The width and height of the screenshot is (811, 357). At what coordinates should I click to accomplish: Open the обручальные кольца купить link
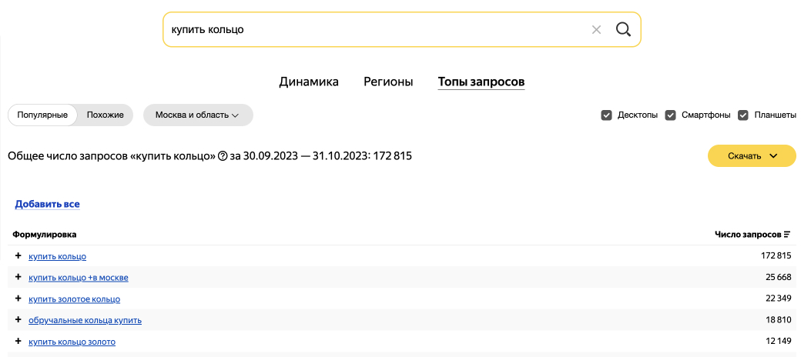[85, 320]
